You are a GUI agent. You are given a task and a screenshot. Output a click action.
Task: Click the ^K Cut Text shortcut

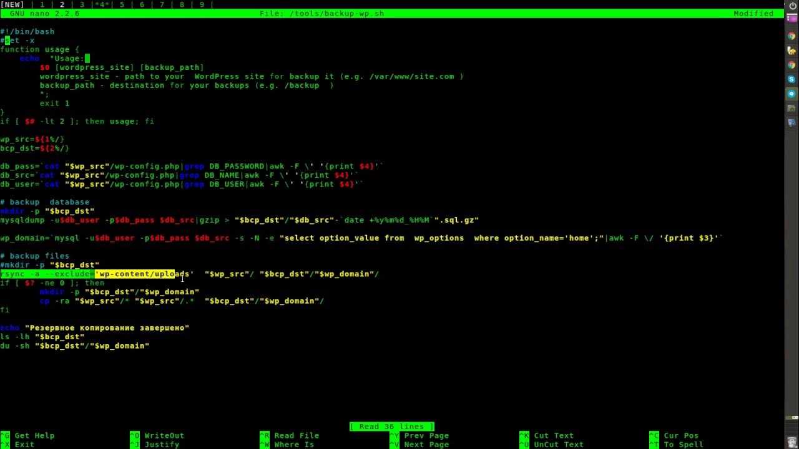pos(547,435)
